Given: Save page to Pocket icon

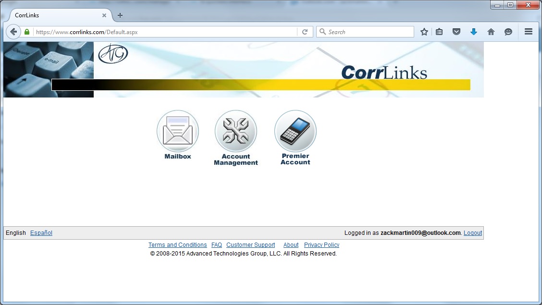Looking at the screenshot, I should click(x=456, y=32).
